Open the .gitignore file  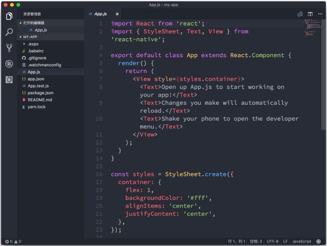(36, 58)
